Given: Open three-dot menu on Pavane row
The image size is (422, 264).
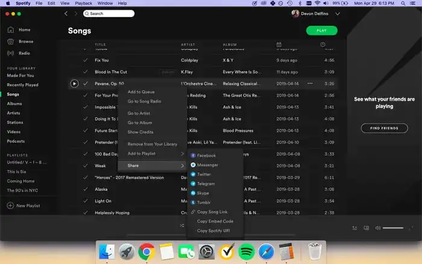Looking at the screenshot, I should click(x=310, y=83).
